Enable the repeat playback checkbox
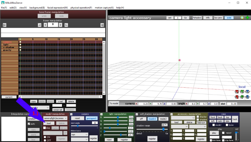251x142 pixels. tap(223, 133)
